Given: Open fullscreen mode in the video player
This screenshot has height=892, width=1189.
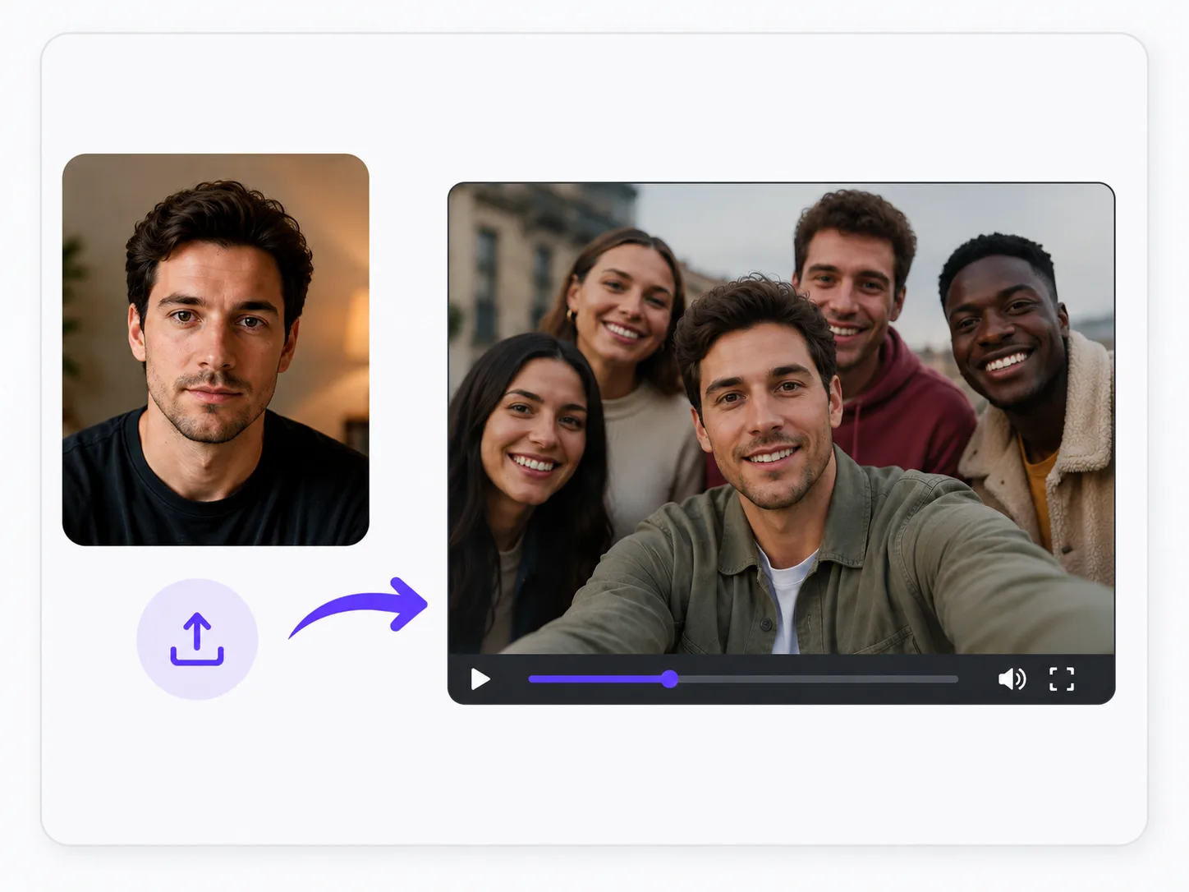Looking at the screenshot, I should (x=1062, y=679).
